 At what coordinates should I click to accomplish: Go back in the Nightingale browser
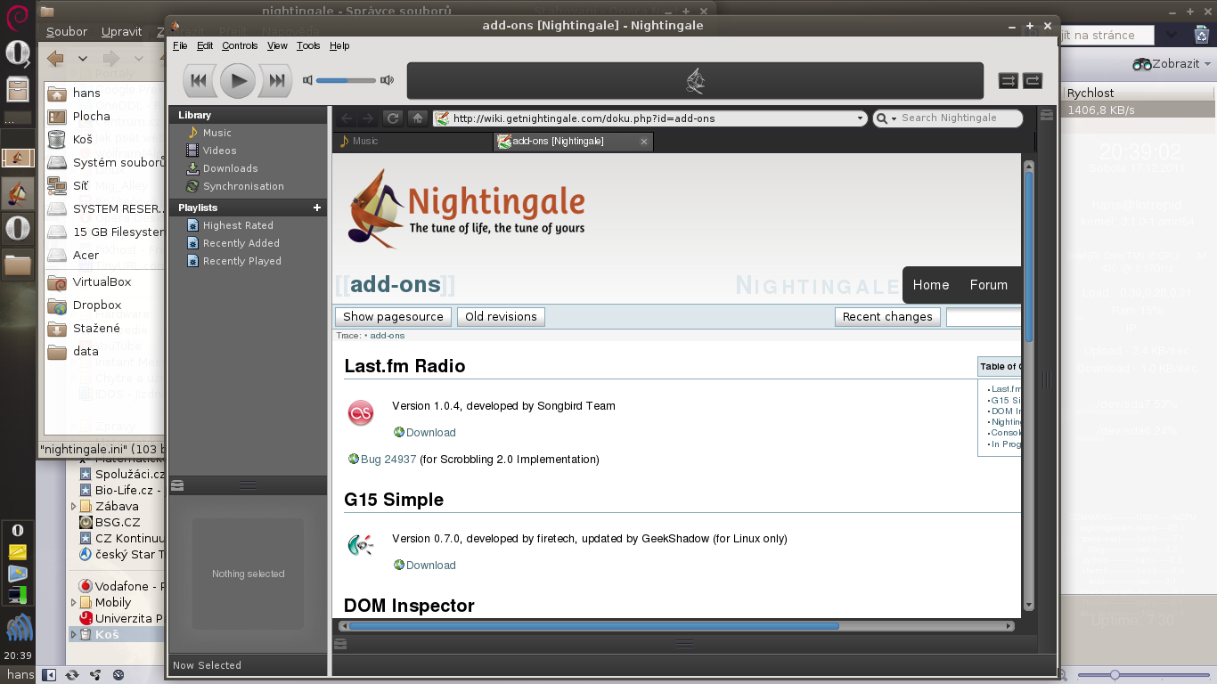[347, 118]
